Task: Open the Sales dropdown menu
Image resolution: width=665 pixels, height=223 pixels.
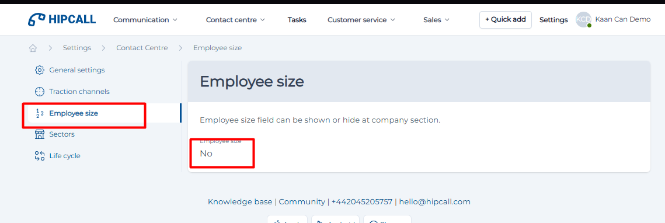Action: [x=436, y=19]
